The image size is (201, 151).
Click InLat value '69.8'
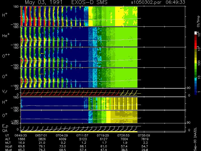click(x=22, y=146)
